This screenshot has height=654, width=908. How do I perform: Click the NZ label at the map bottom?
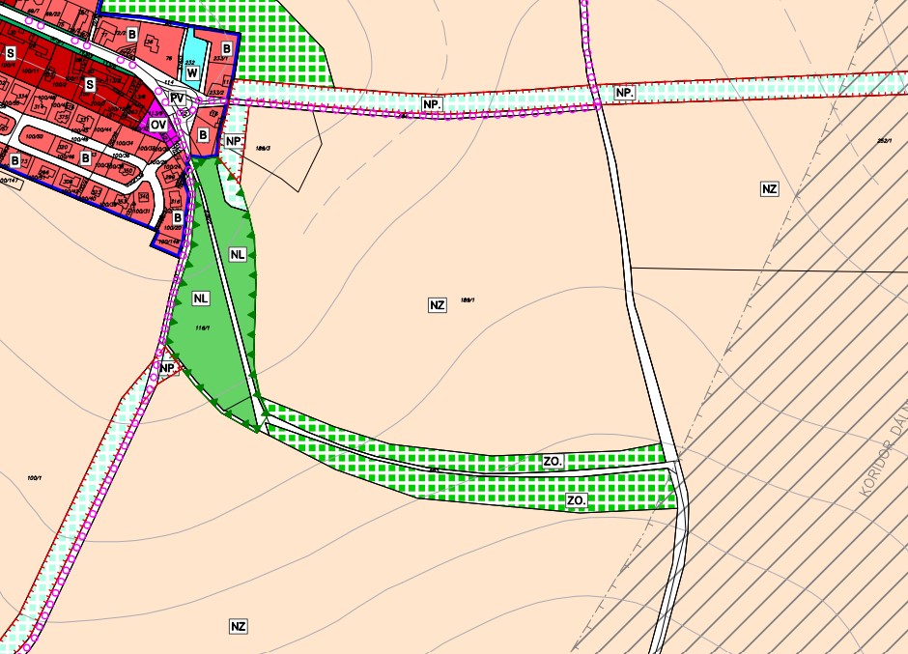pyautogui.click(x=239, y=627)
